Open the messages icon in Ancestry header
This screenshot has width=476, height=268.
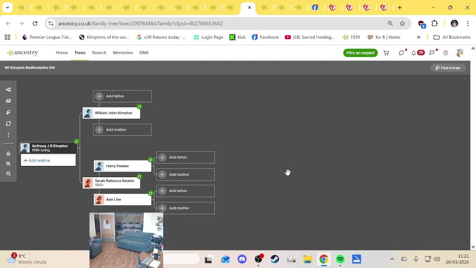(x=432, y=53)
